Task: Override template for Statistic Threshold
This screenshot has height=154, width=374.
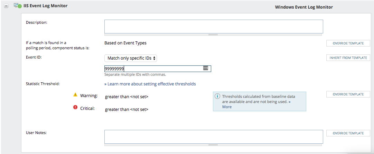Action: (348, 94)
